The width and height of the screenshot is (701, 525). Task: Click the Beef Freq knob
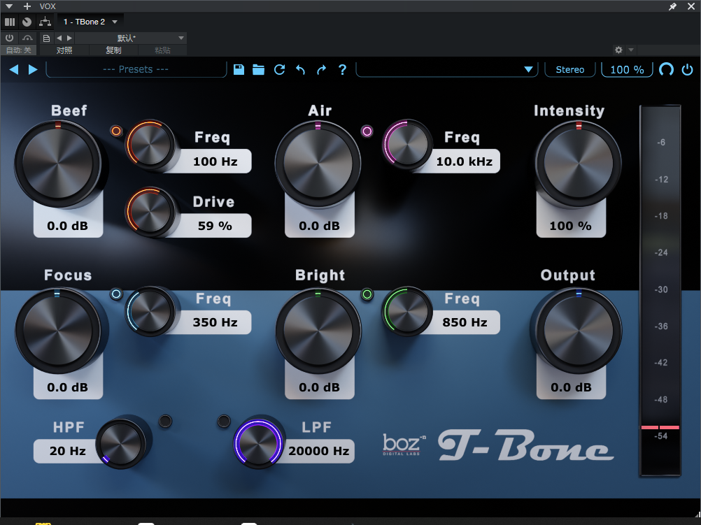pyautogui.click(x=150, y=144)
